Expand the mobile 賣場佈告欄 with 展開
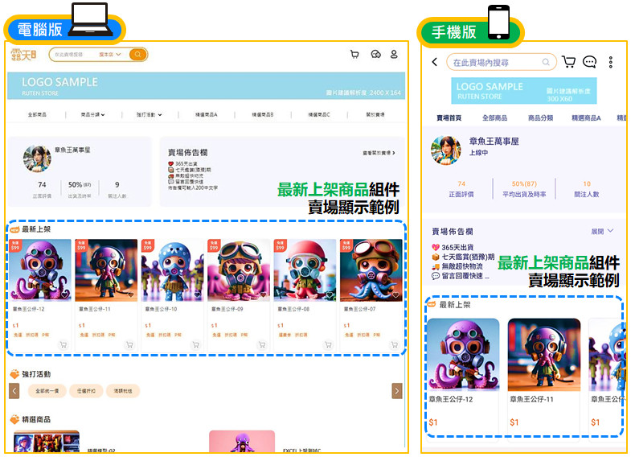Image resolution: width=631 pixels, height=457 pixels. [x=602, y=231]
